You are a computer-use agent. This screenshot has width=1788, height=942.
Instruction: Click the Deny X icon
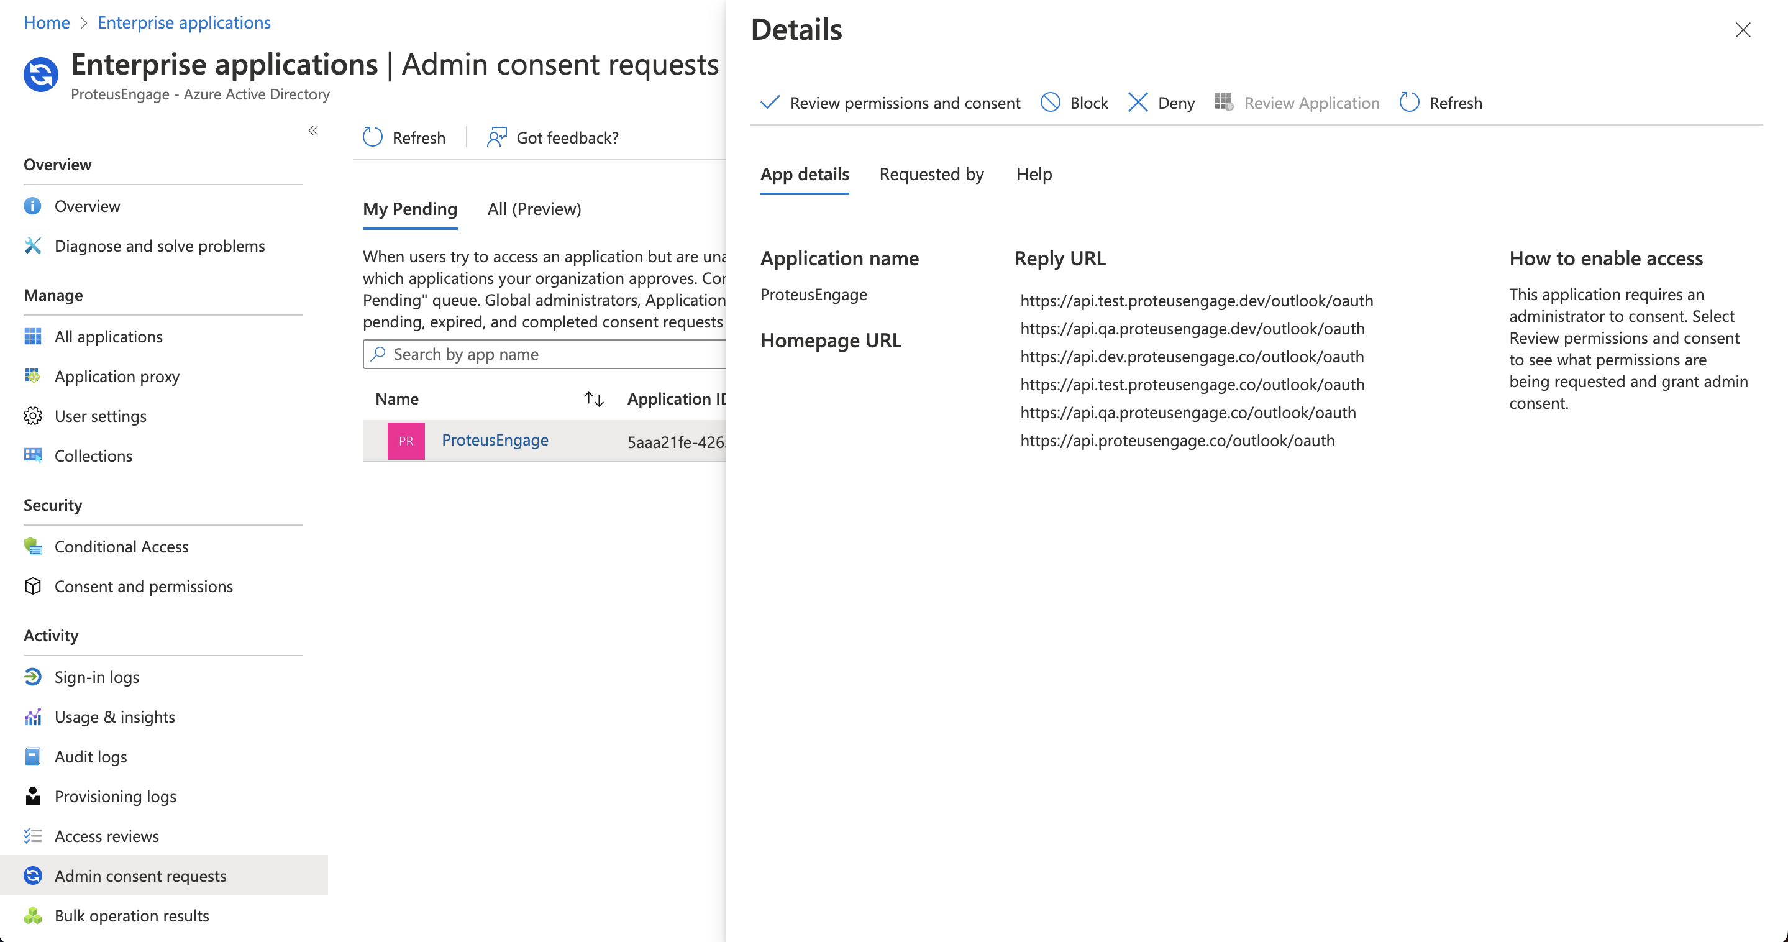1138,103
